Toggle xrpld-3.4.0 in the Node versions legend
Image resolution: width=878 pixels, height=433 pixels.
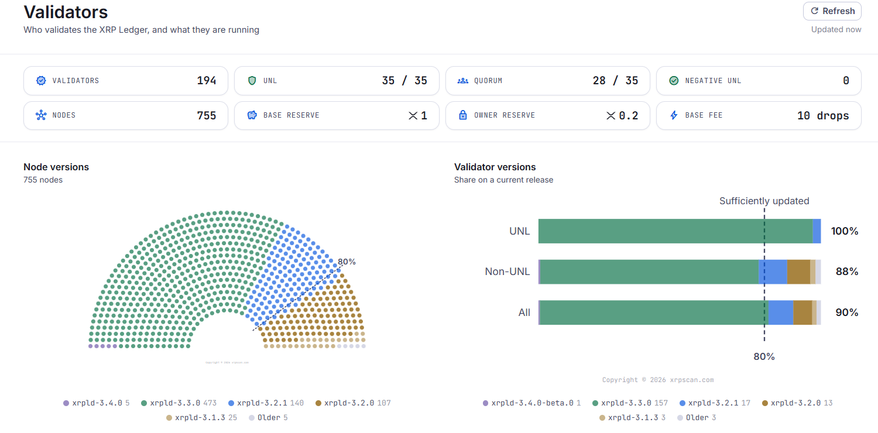(97, 403)
